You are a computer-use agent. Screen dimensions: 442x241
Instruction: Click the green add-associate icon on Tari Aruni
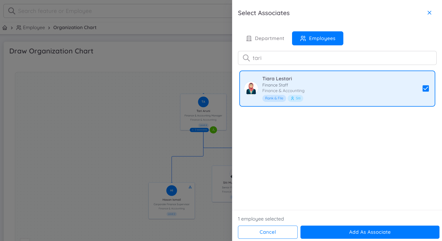pos(213,130)
